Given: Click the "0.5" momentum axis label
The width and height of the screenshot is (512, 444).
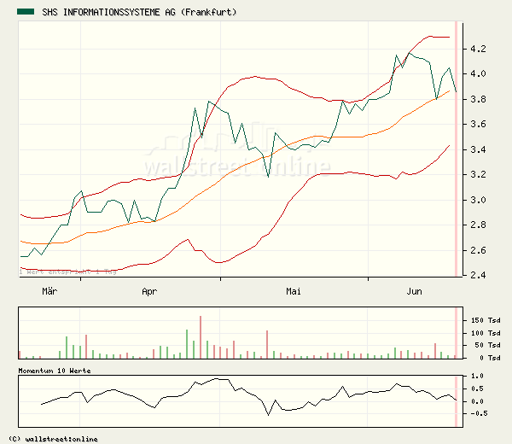Looking at the screenshot, I should click(477, 388).
